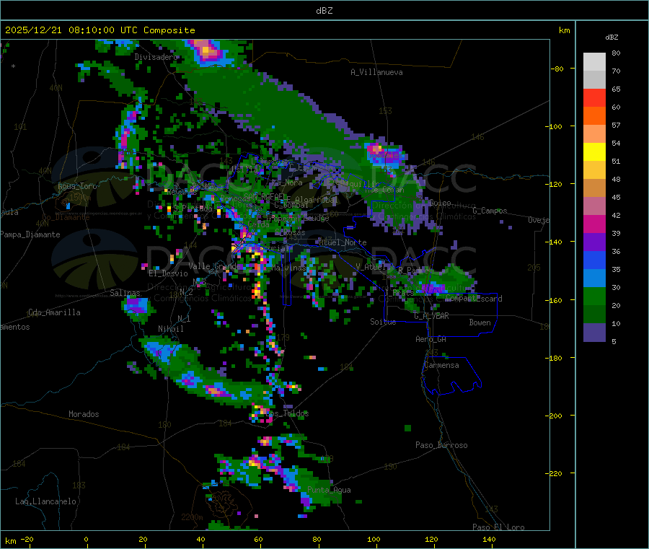Click the G_ALVEAR map label

(431, 316)
